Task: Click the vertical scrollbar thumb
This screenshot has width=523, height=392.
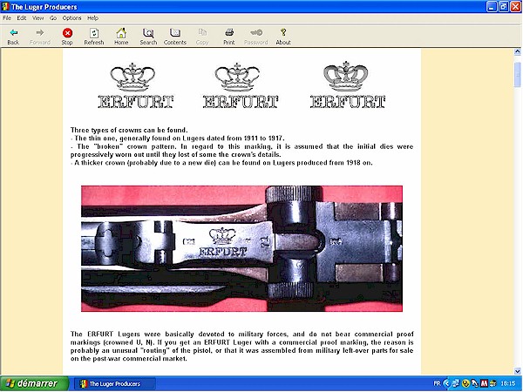Action: point(517,75)
